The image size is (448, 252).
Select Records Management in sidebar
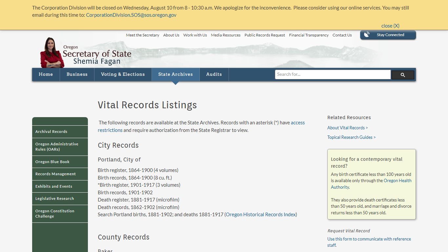pos(60,174)
